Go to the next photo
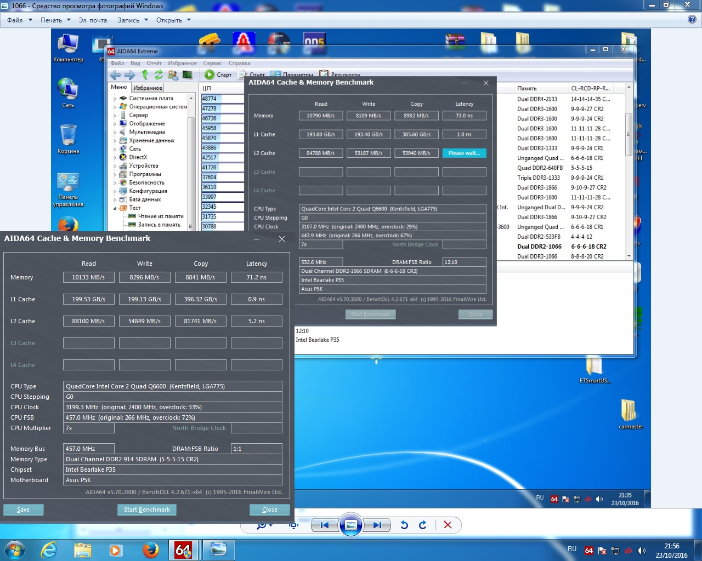The image size is (702, 561). [377, 525]
